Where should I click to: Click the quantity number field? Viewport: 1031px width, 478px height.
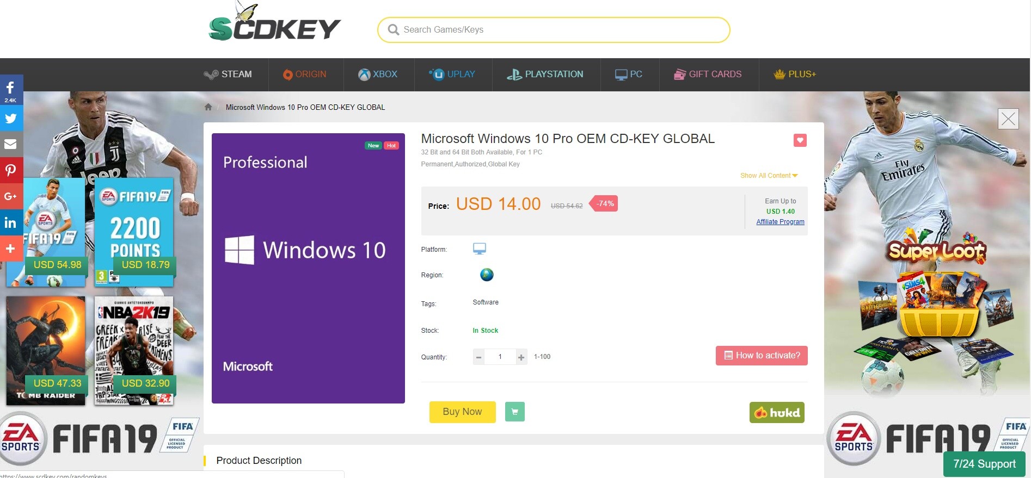click(x=500, y=357)
